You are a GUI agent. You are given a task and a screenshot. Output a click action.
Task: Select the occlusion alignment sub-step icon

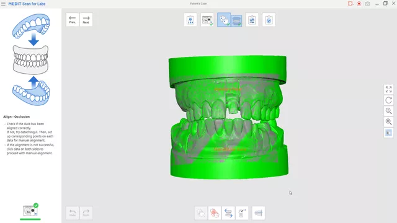236,20
